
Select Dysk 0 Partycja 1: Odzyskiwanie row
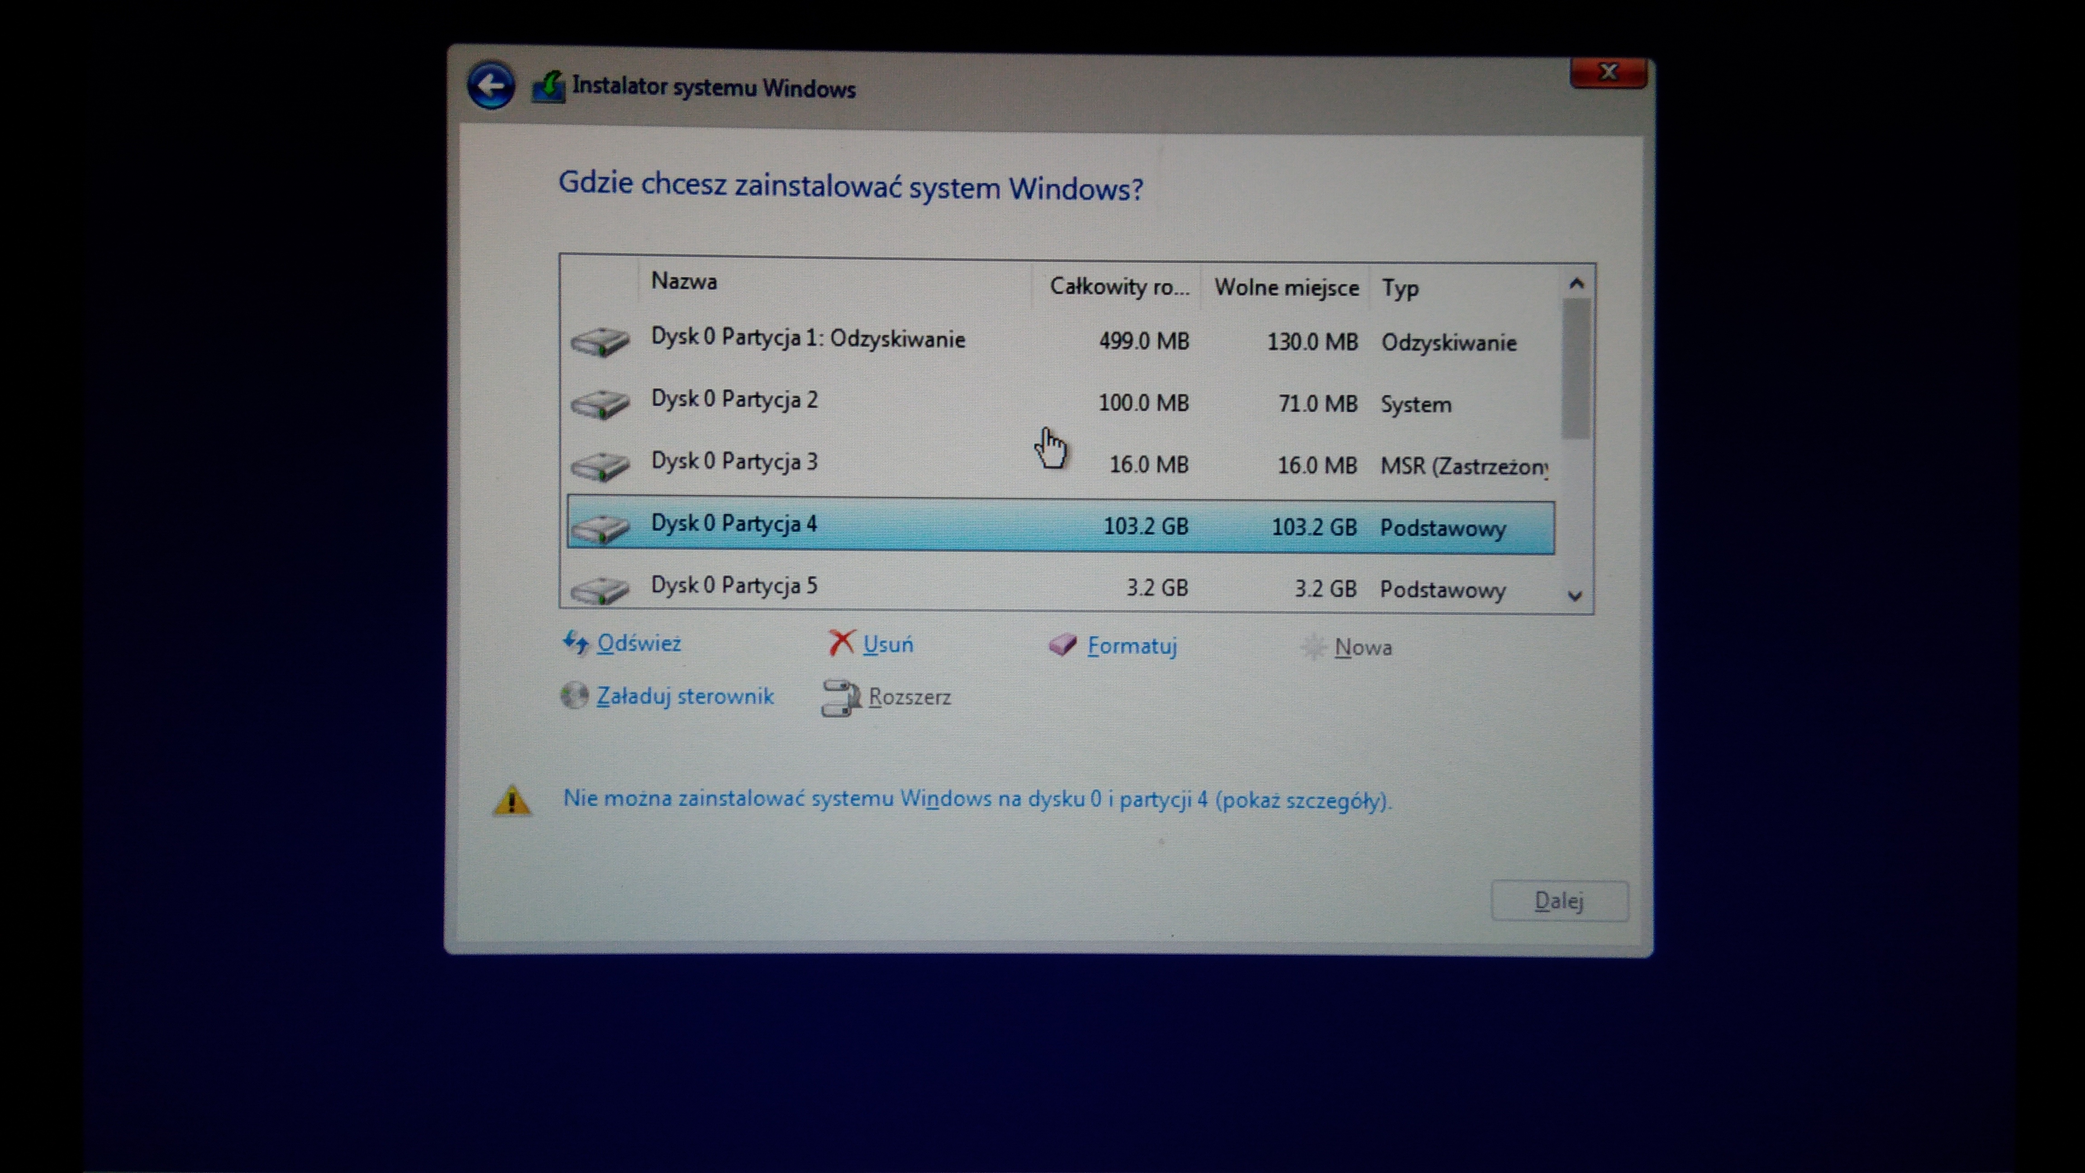coord(1060,341)
